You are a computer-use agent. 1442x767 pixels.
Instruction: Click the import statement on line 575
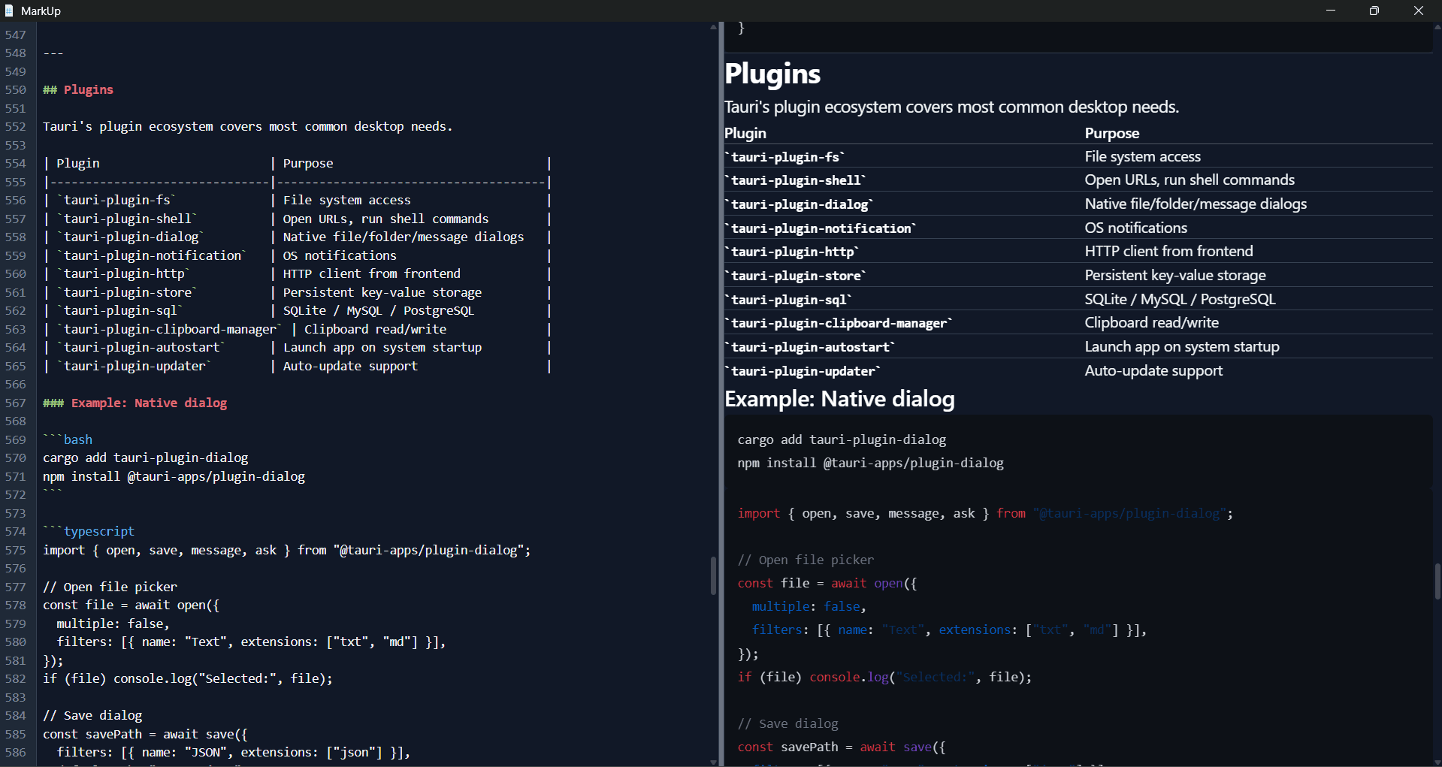(286, 550)
